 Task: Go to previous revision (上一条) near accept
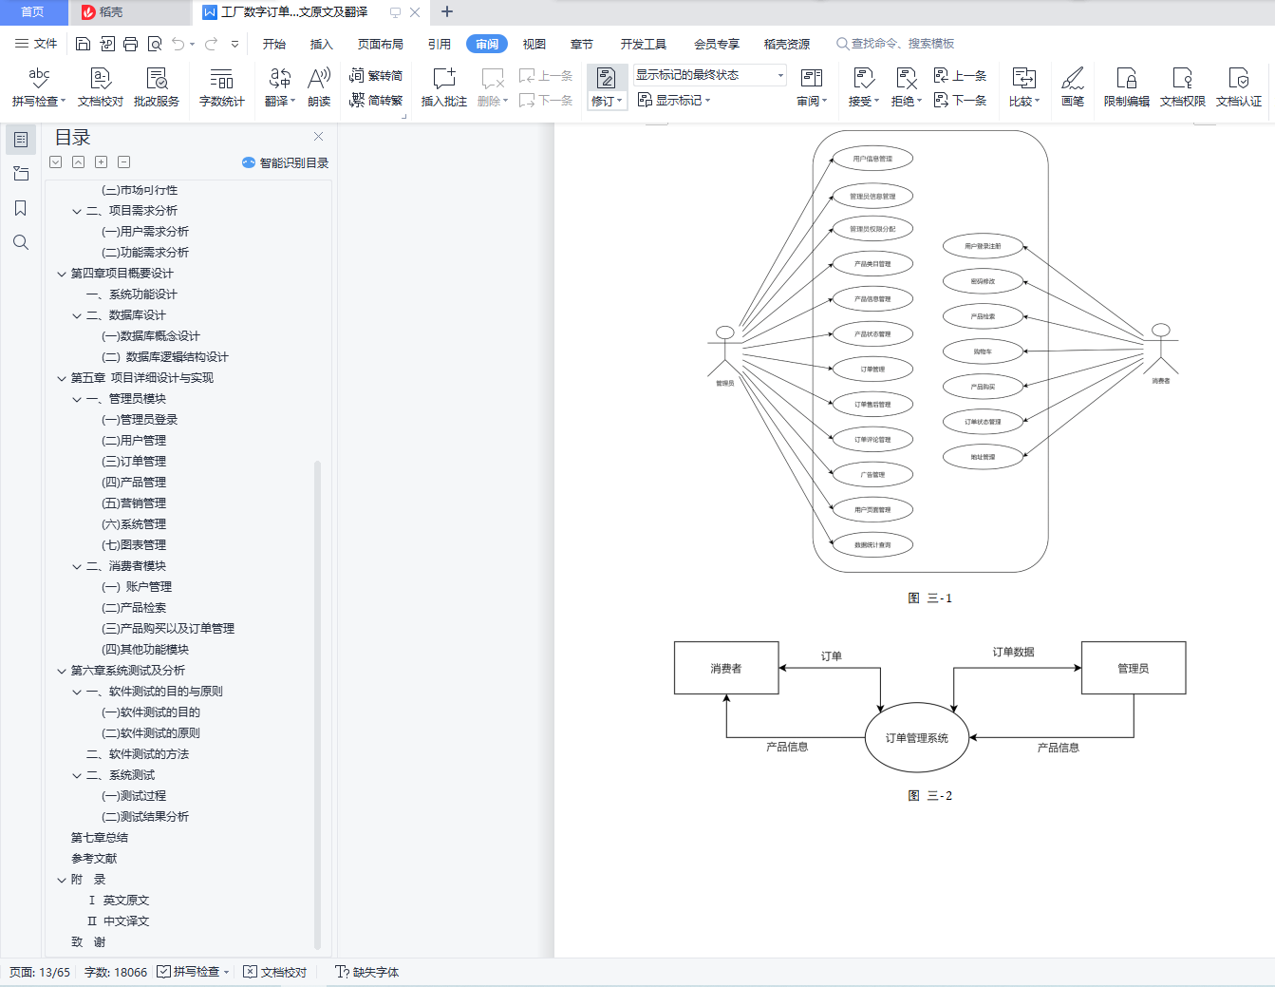961,75
